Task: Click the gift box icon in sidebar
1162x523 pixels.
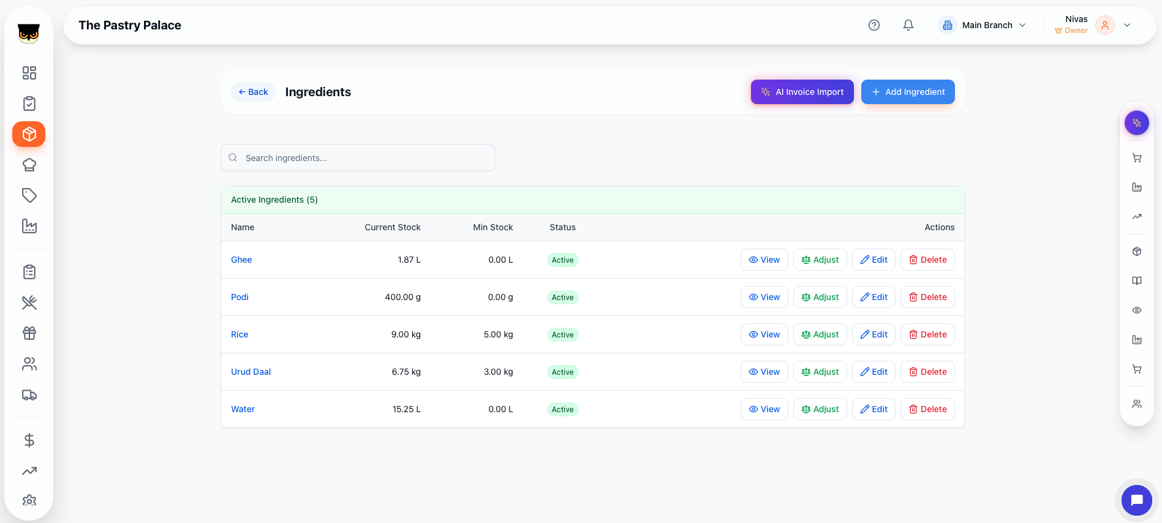Action: pos(29,333)
